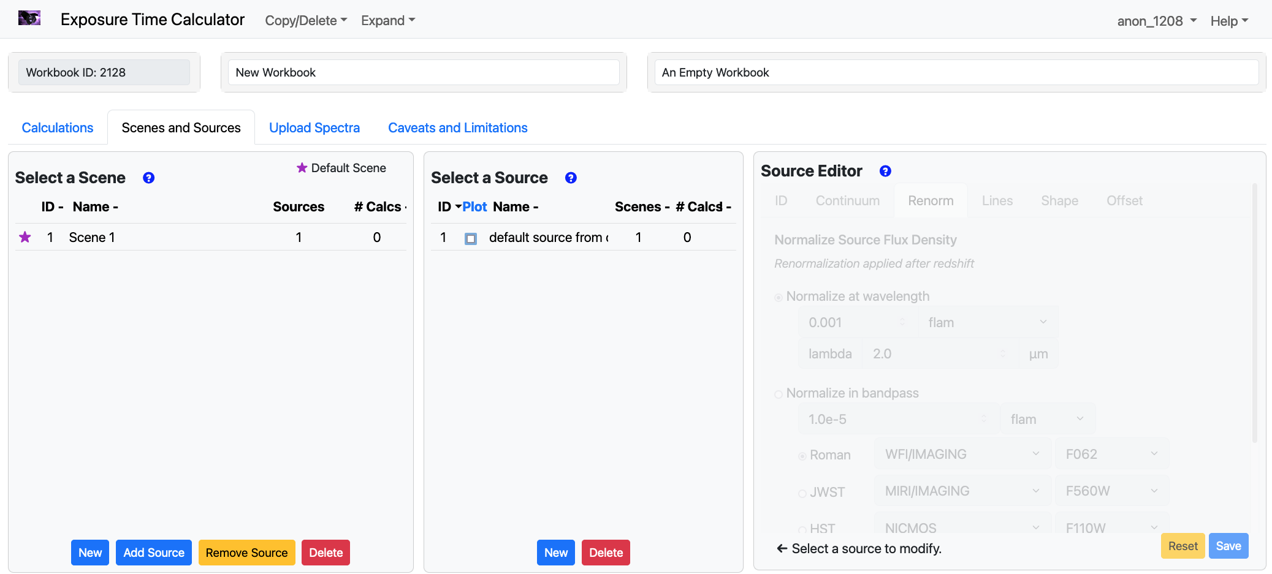1272x574 pixels.
Task: Click the New Workbook name field
Action: point(424,72)
